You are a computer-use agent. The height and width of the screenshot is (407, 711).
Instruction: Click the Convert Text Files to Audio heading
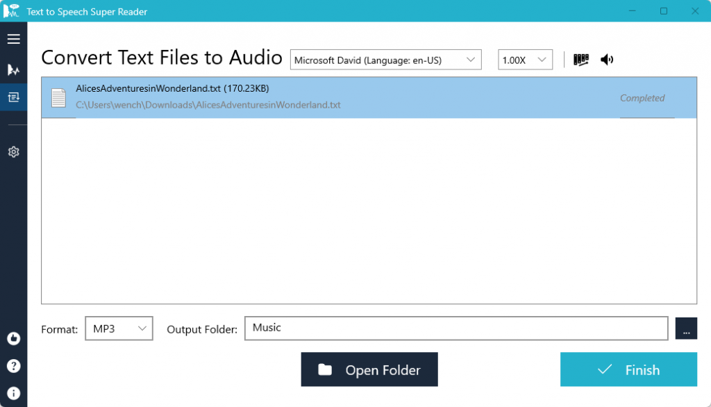click(x=162, y=58)
